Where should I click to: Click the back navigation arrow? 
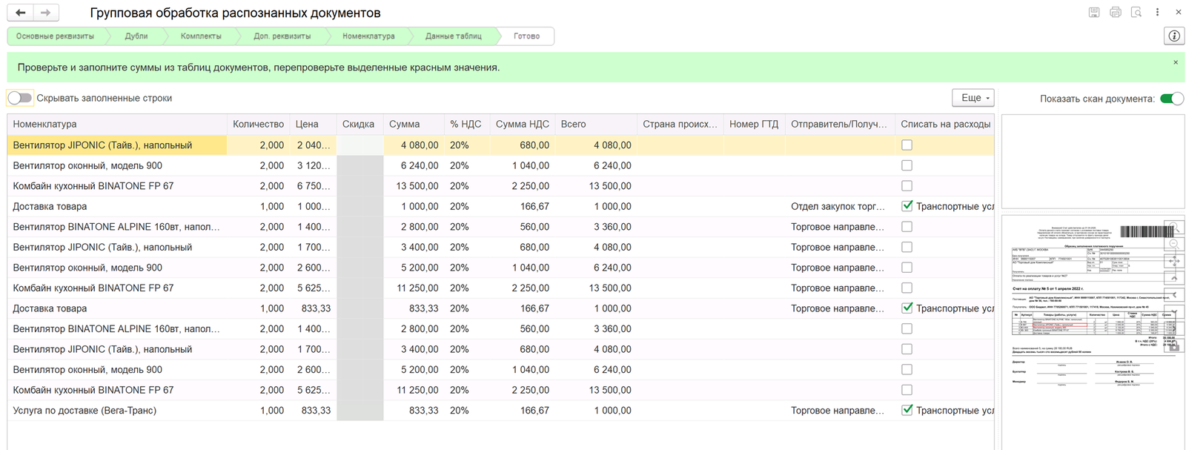tap(21, 13)
